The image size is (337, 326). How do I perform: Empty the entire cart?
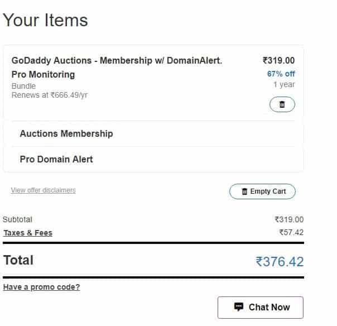(262, 191)
